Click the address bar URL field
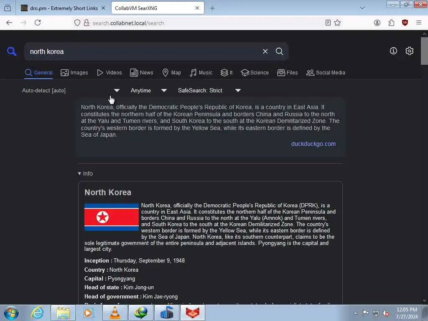 coord(207,23)
